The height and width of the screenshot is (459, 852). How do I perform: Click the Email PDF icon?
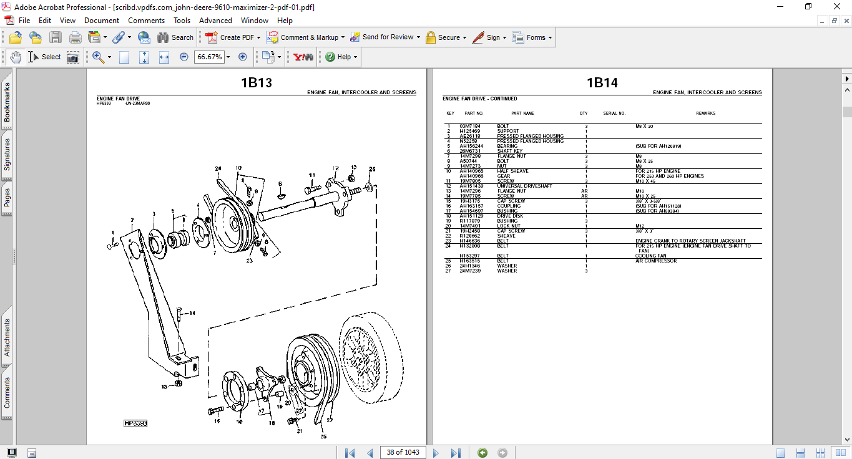click(x=144, y=37)
